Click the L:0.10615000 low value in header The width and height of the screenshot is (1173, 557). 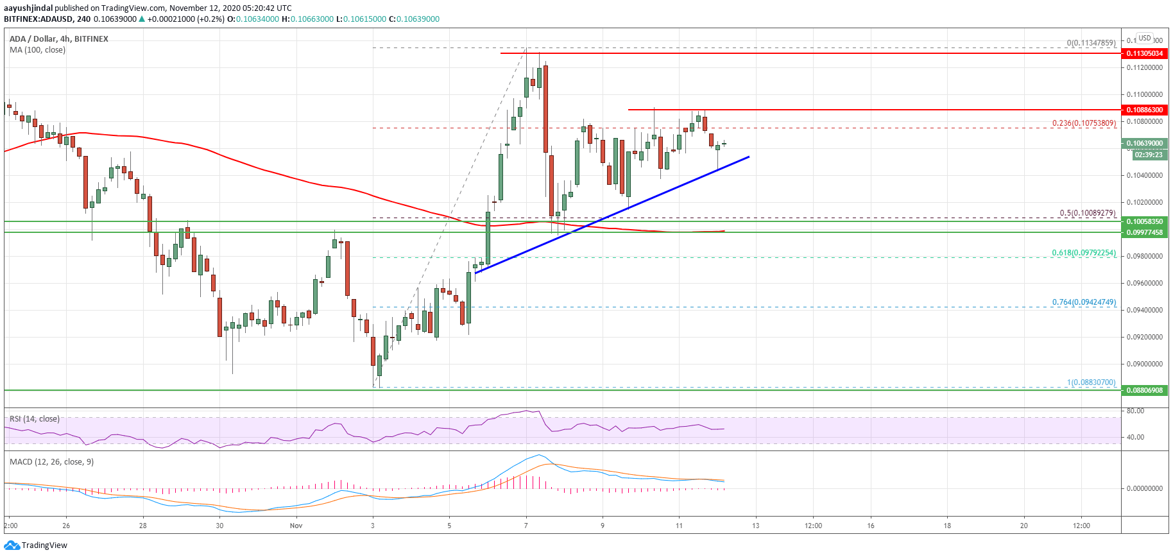(x=361, y=19)
